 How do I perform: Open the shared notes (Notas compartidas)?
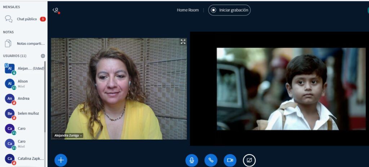pyautogui.click(x=30, y=44)
